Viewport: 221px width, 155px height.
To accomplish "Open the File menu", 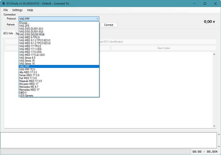I will (x=6, y=10).
